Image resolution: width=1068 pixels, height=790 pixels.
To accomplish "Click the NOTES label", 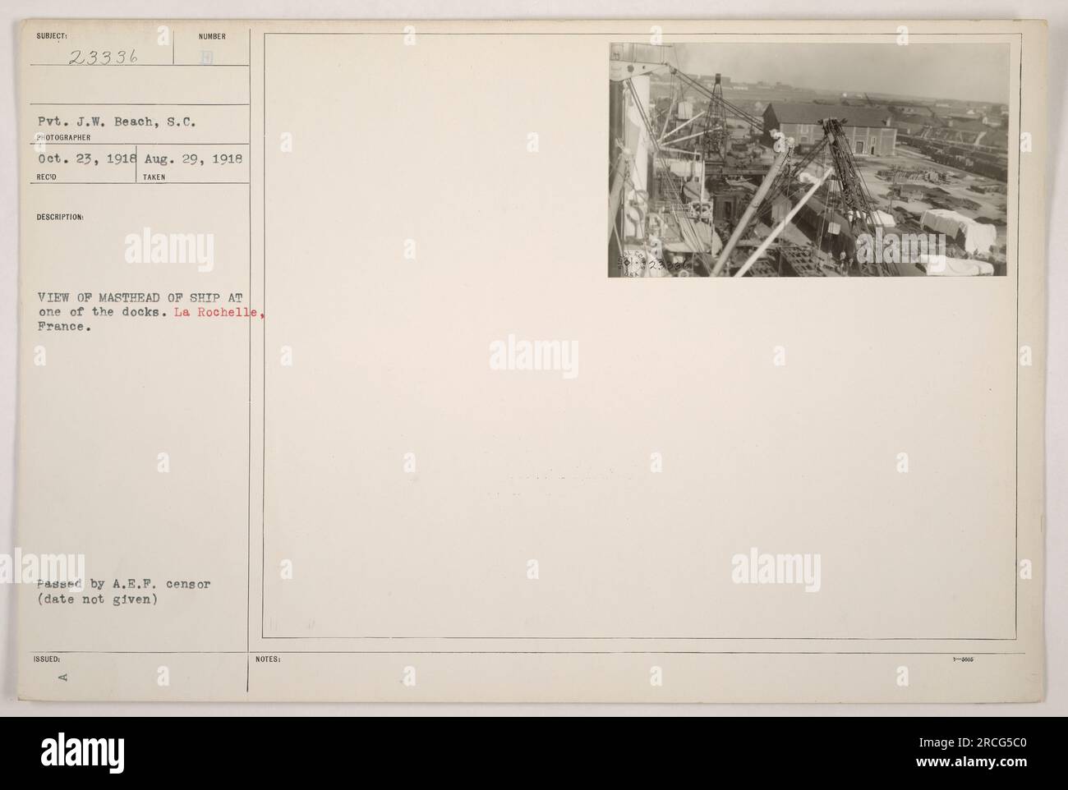I will pyautogui.click(x=269, y=659).
